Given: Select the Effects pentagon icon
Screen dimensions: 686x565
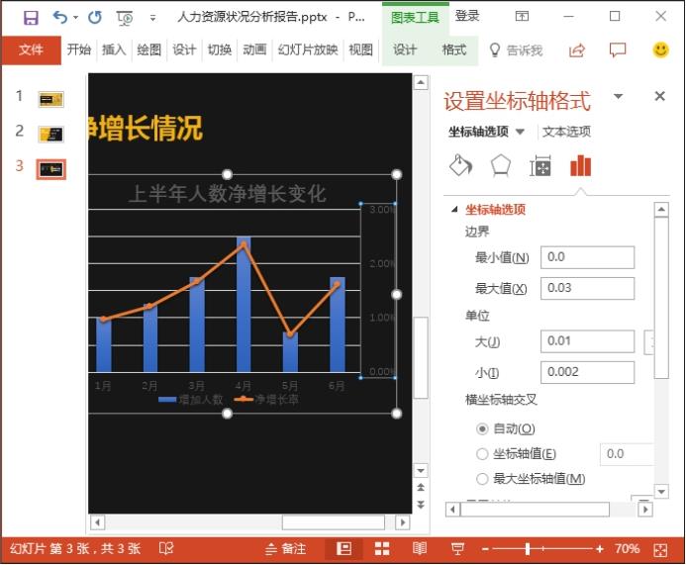Looking at the screenshot, I should (x=500, y=165).
